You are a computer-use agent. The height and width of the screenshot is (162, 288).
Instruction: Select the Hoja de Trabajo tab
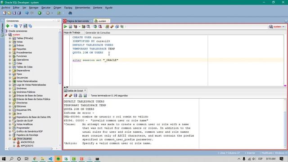click(72, 33)
